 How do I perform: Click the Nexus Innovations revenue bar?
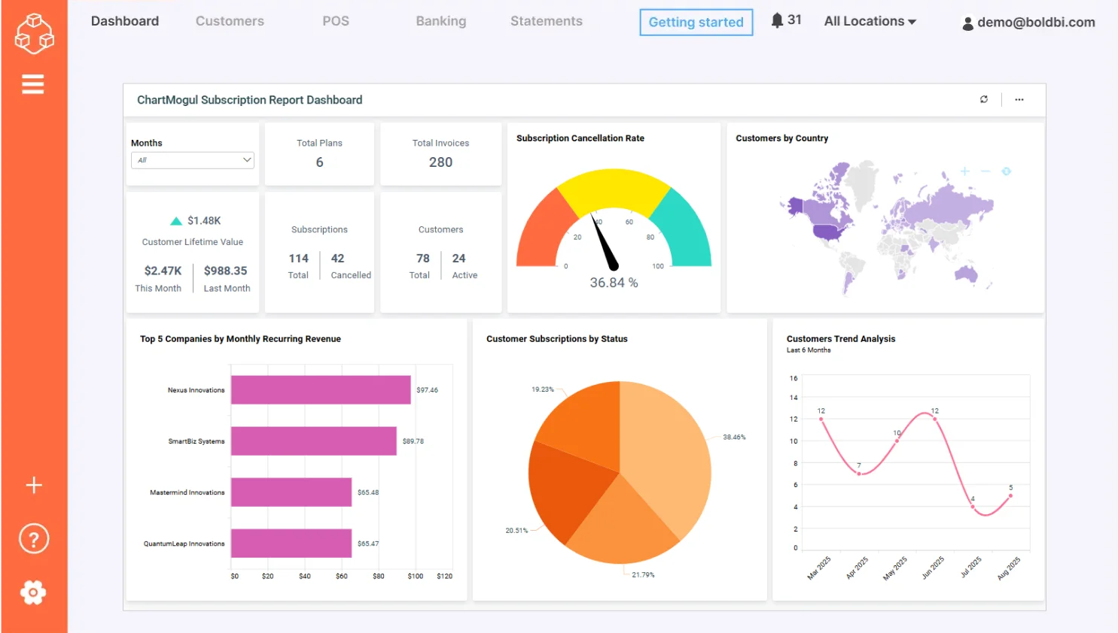click(x=320, y=389)
